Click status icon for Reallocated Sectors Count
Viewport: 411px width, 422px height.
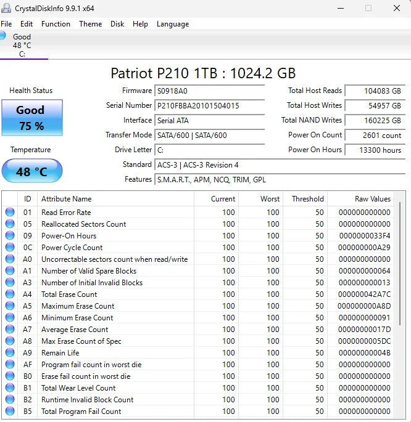10,224
